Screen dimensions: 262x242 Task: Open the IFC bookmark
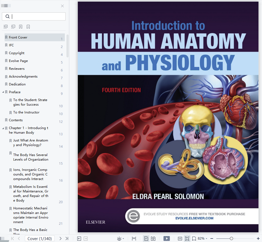[11, 45]
